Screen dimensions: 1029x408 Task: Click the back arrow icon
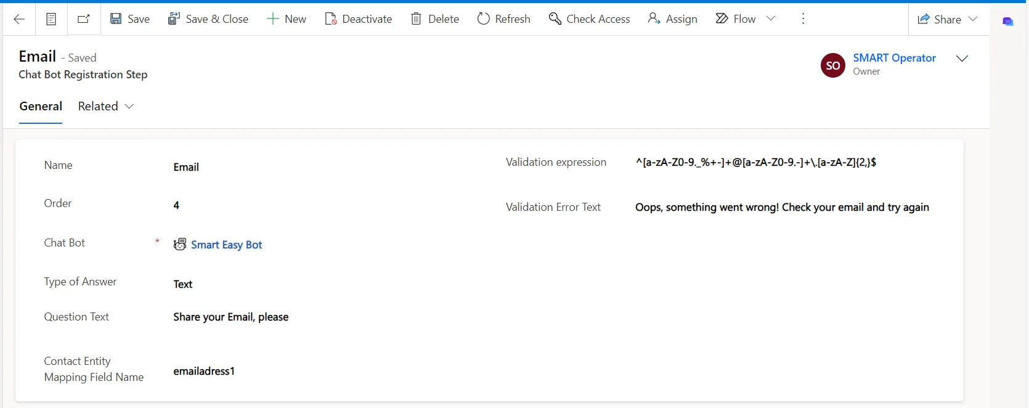point(19,19)
